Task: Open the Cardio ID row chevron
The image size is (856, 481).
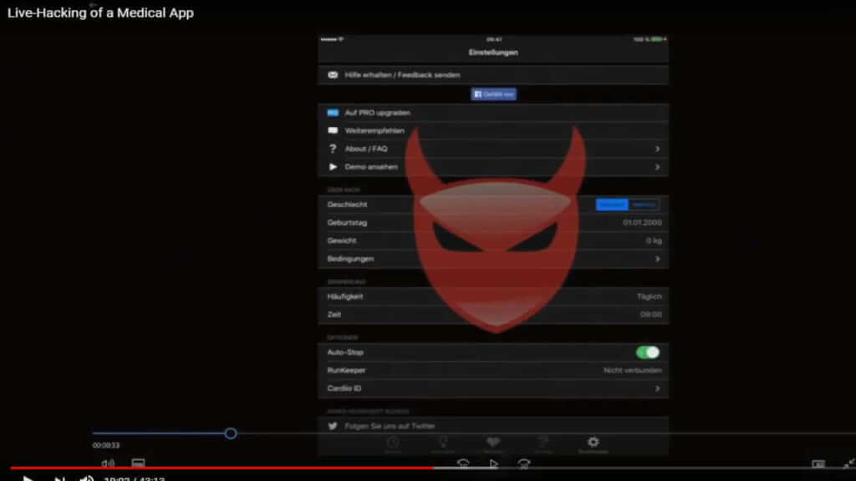Action: tap(657, 388)
